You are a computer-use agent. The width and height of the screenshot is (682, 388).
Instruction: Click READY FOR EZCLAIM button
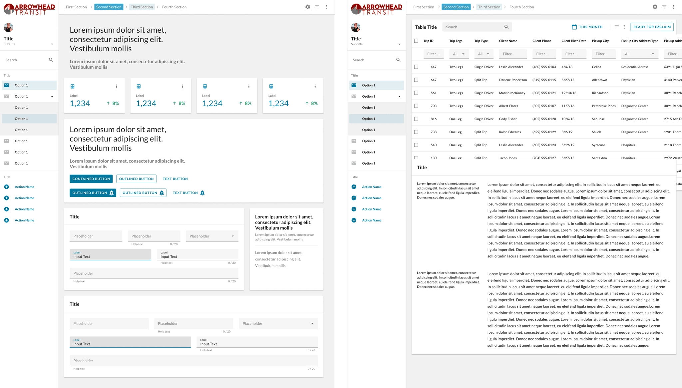tap(652, 27)
